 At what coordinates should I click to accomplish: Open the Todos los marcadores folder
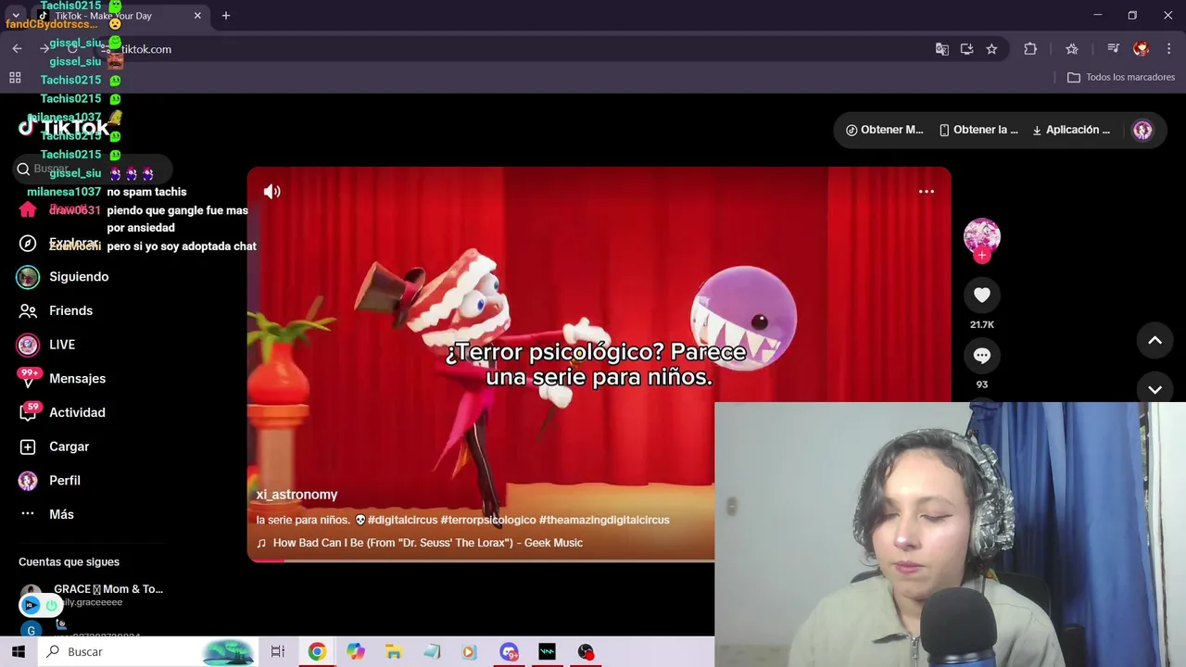click(1121, 77)
